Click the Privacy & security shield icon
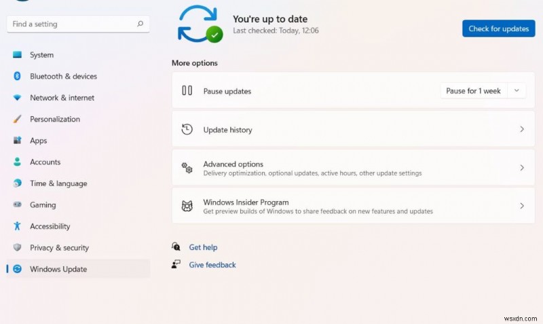This screenshot has height=324, width=543. pos(17,247)
